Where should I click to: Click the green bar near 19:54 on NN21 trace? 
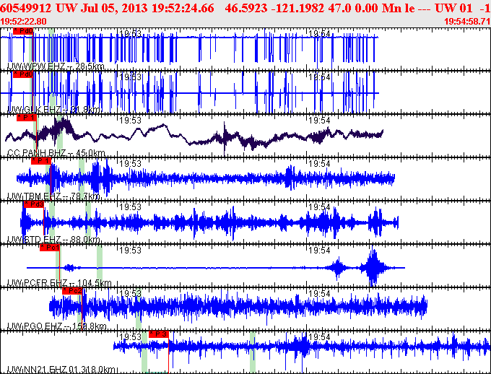pos(253,352)
